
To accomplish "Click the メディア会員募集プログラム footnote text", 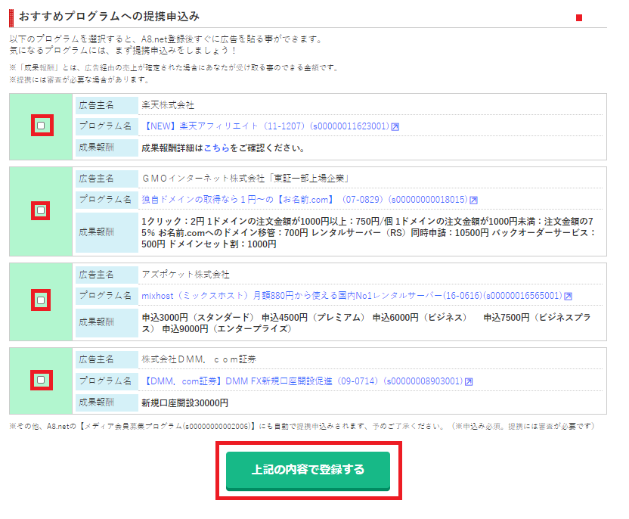I will (x=302, y=426).
